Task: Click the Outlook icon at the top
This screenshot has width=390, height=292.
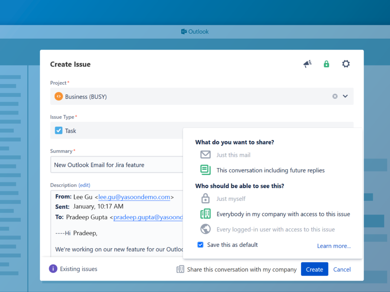Action: [184, 32]
